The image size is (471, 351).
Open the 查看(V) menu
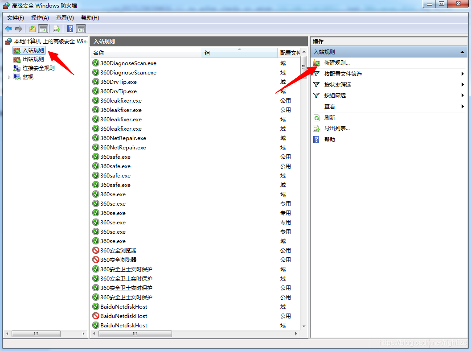click(65, 18)
